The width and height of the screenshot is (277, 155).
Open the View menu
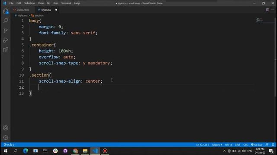[x=41, y=3]
